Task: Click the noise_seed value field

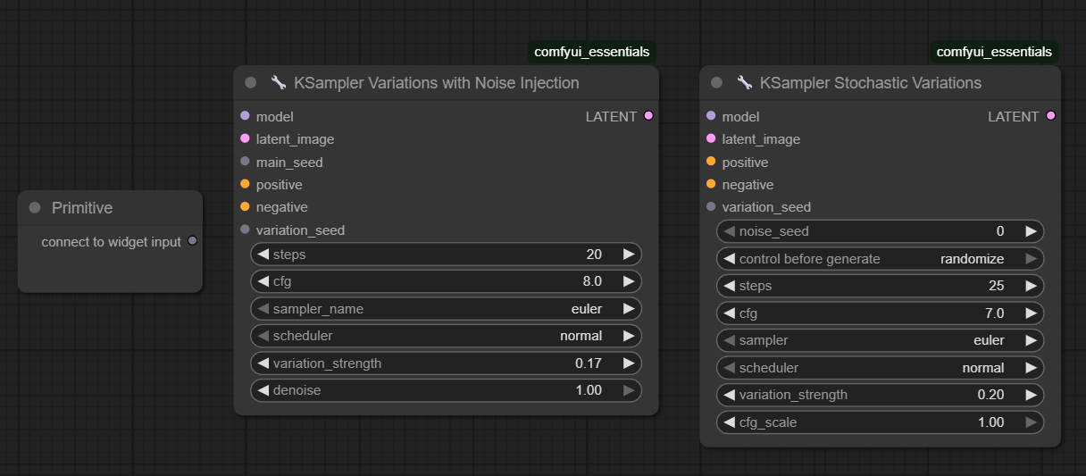Action: tap(880, 231)
